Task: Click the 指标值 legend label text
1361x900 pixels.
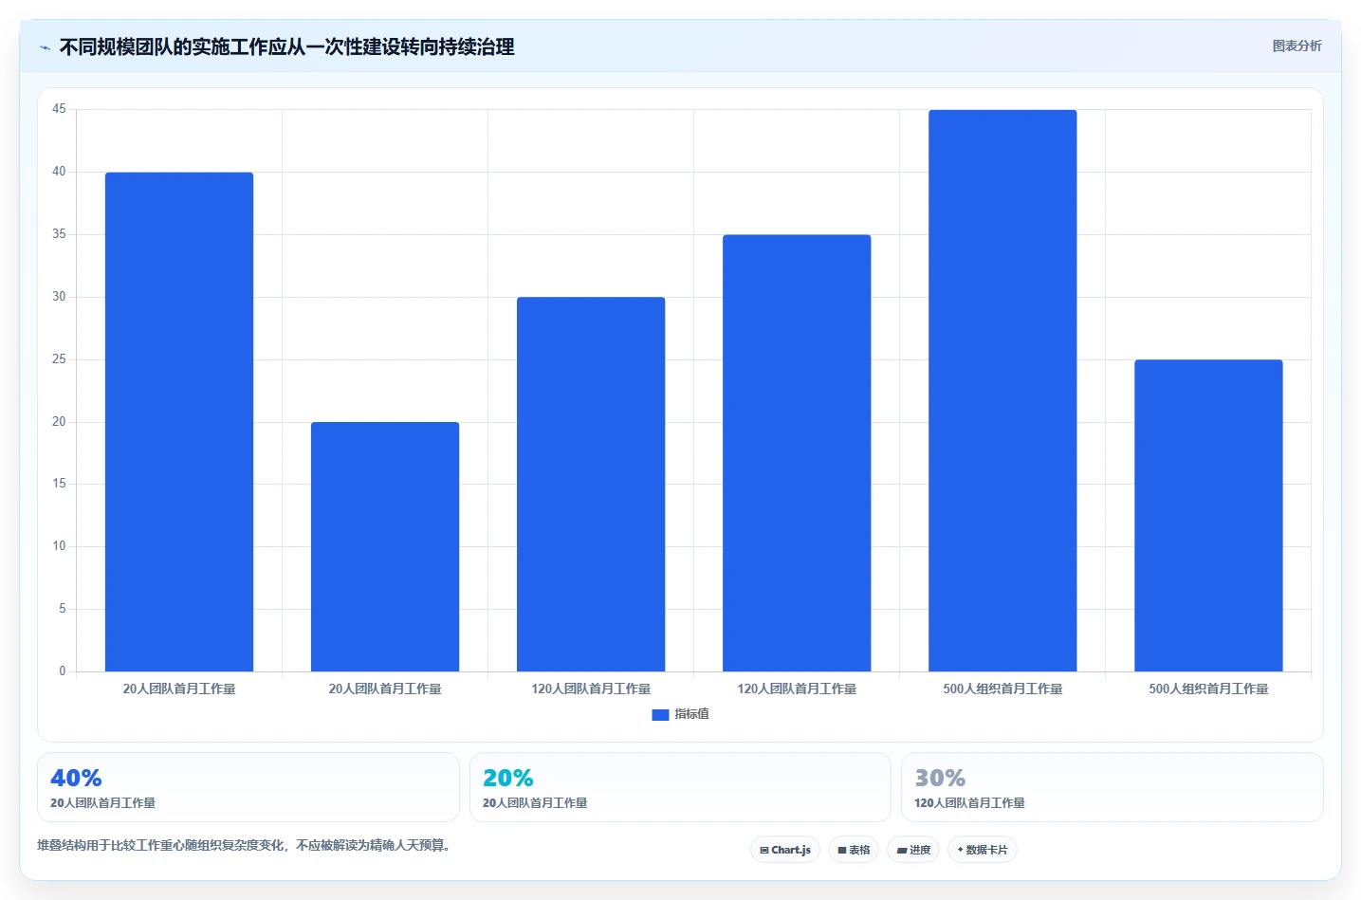Action: click(691, 714)
